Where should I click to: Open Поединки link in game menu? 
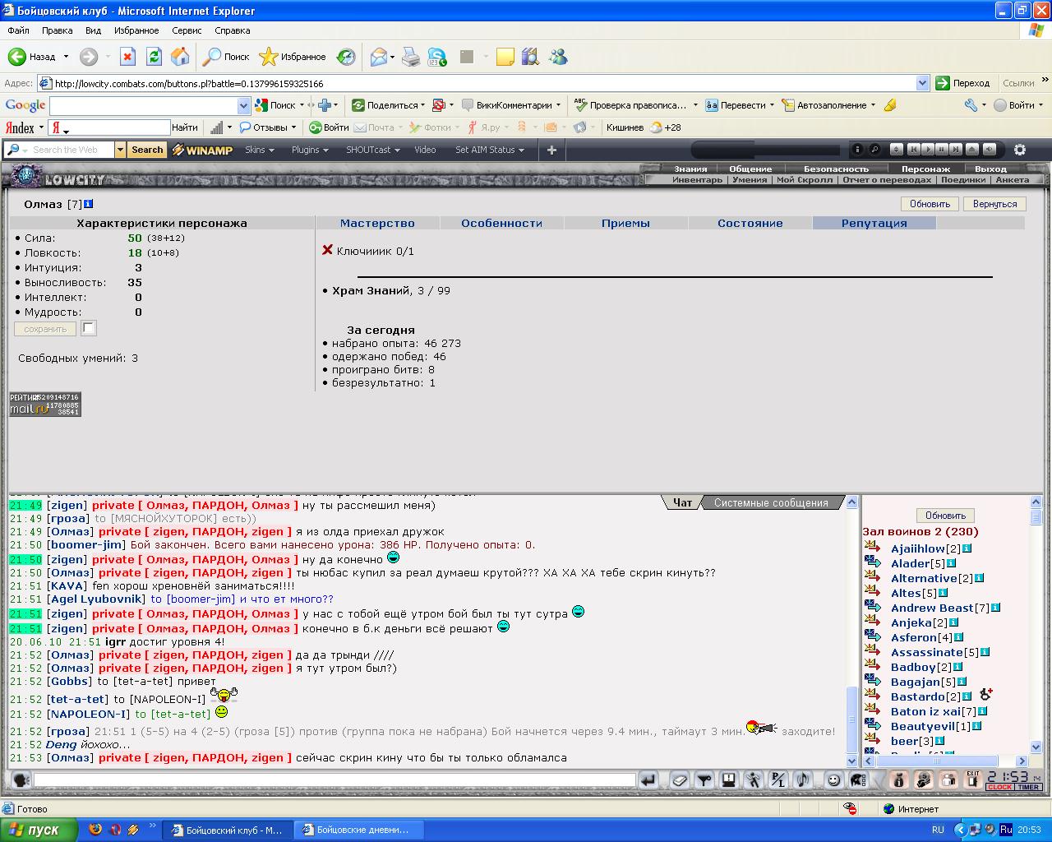click(963, 179)
